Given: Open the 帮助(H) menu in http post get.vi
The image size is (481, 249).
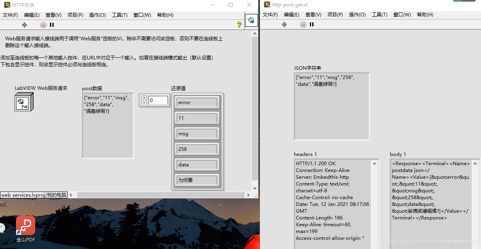Looking at the screenshot, I should click(x=425, y=15).
